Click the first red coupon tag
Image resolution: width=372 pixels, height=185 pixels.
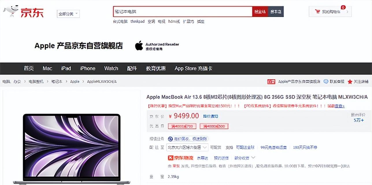point(184,126)
